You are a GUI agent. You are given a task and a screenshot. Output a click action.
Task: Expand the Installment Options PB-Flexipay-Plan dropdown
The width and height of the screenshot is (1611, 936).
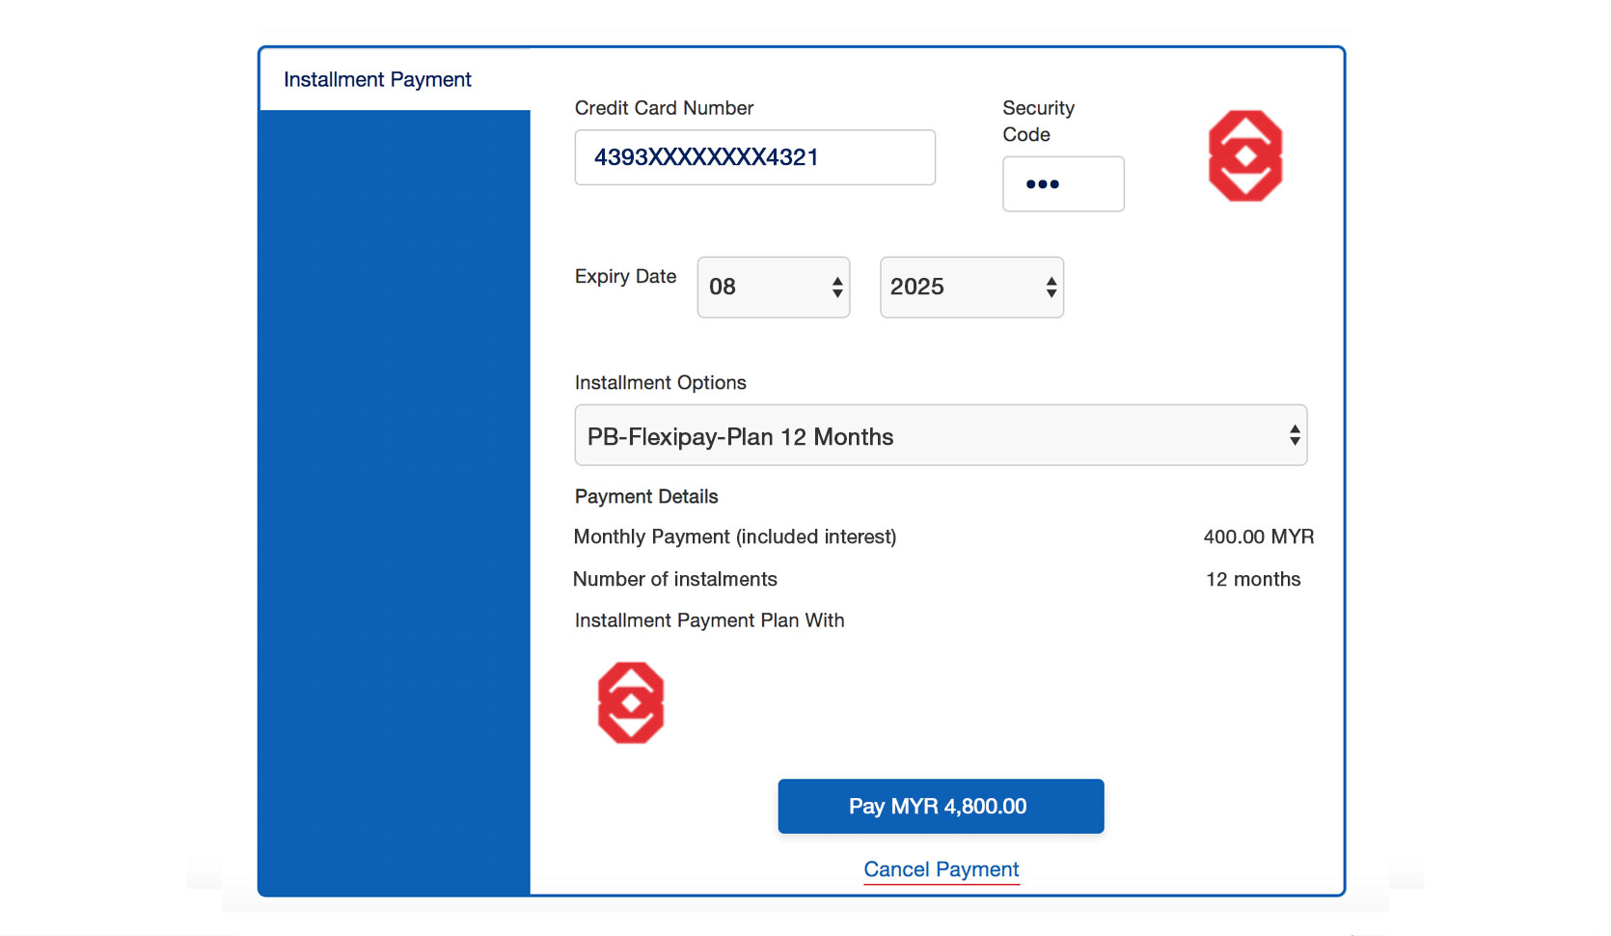tap(941, 435)
